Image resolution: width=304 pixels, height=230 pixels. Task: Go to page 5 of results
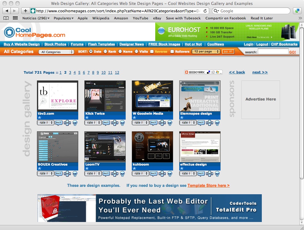[79, 72]
